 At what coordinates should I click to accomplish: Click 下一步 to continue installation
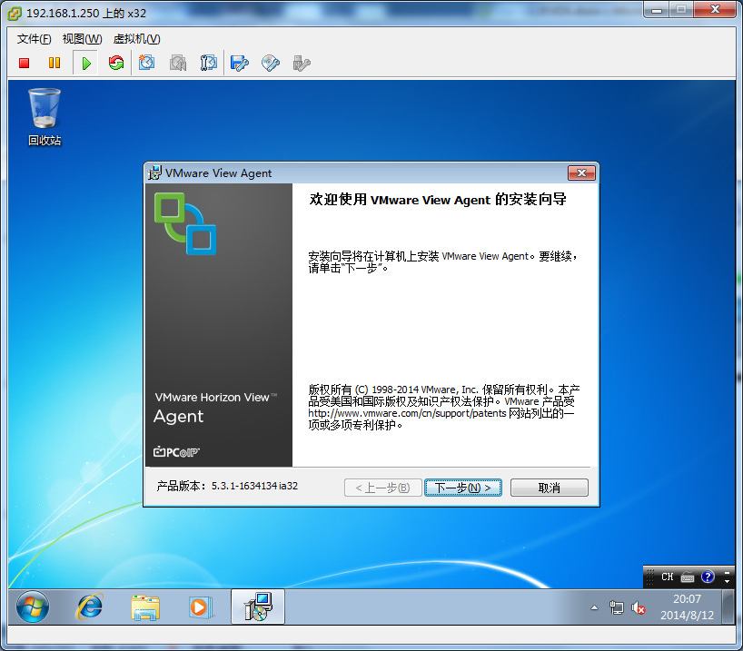coord(463,487)
